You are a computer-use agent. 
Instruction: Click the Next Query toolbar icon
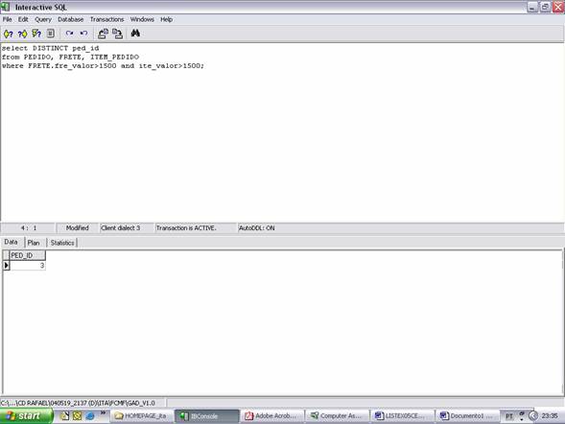coord(22,34)
